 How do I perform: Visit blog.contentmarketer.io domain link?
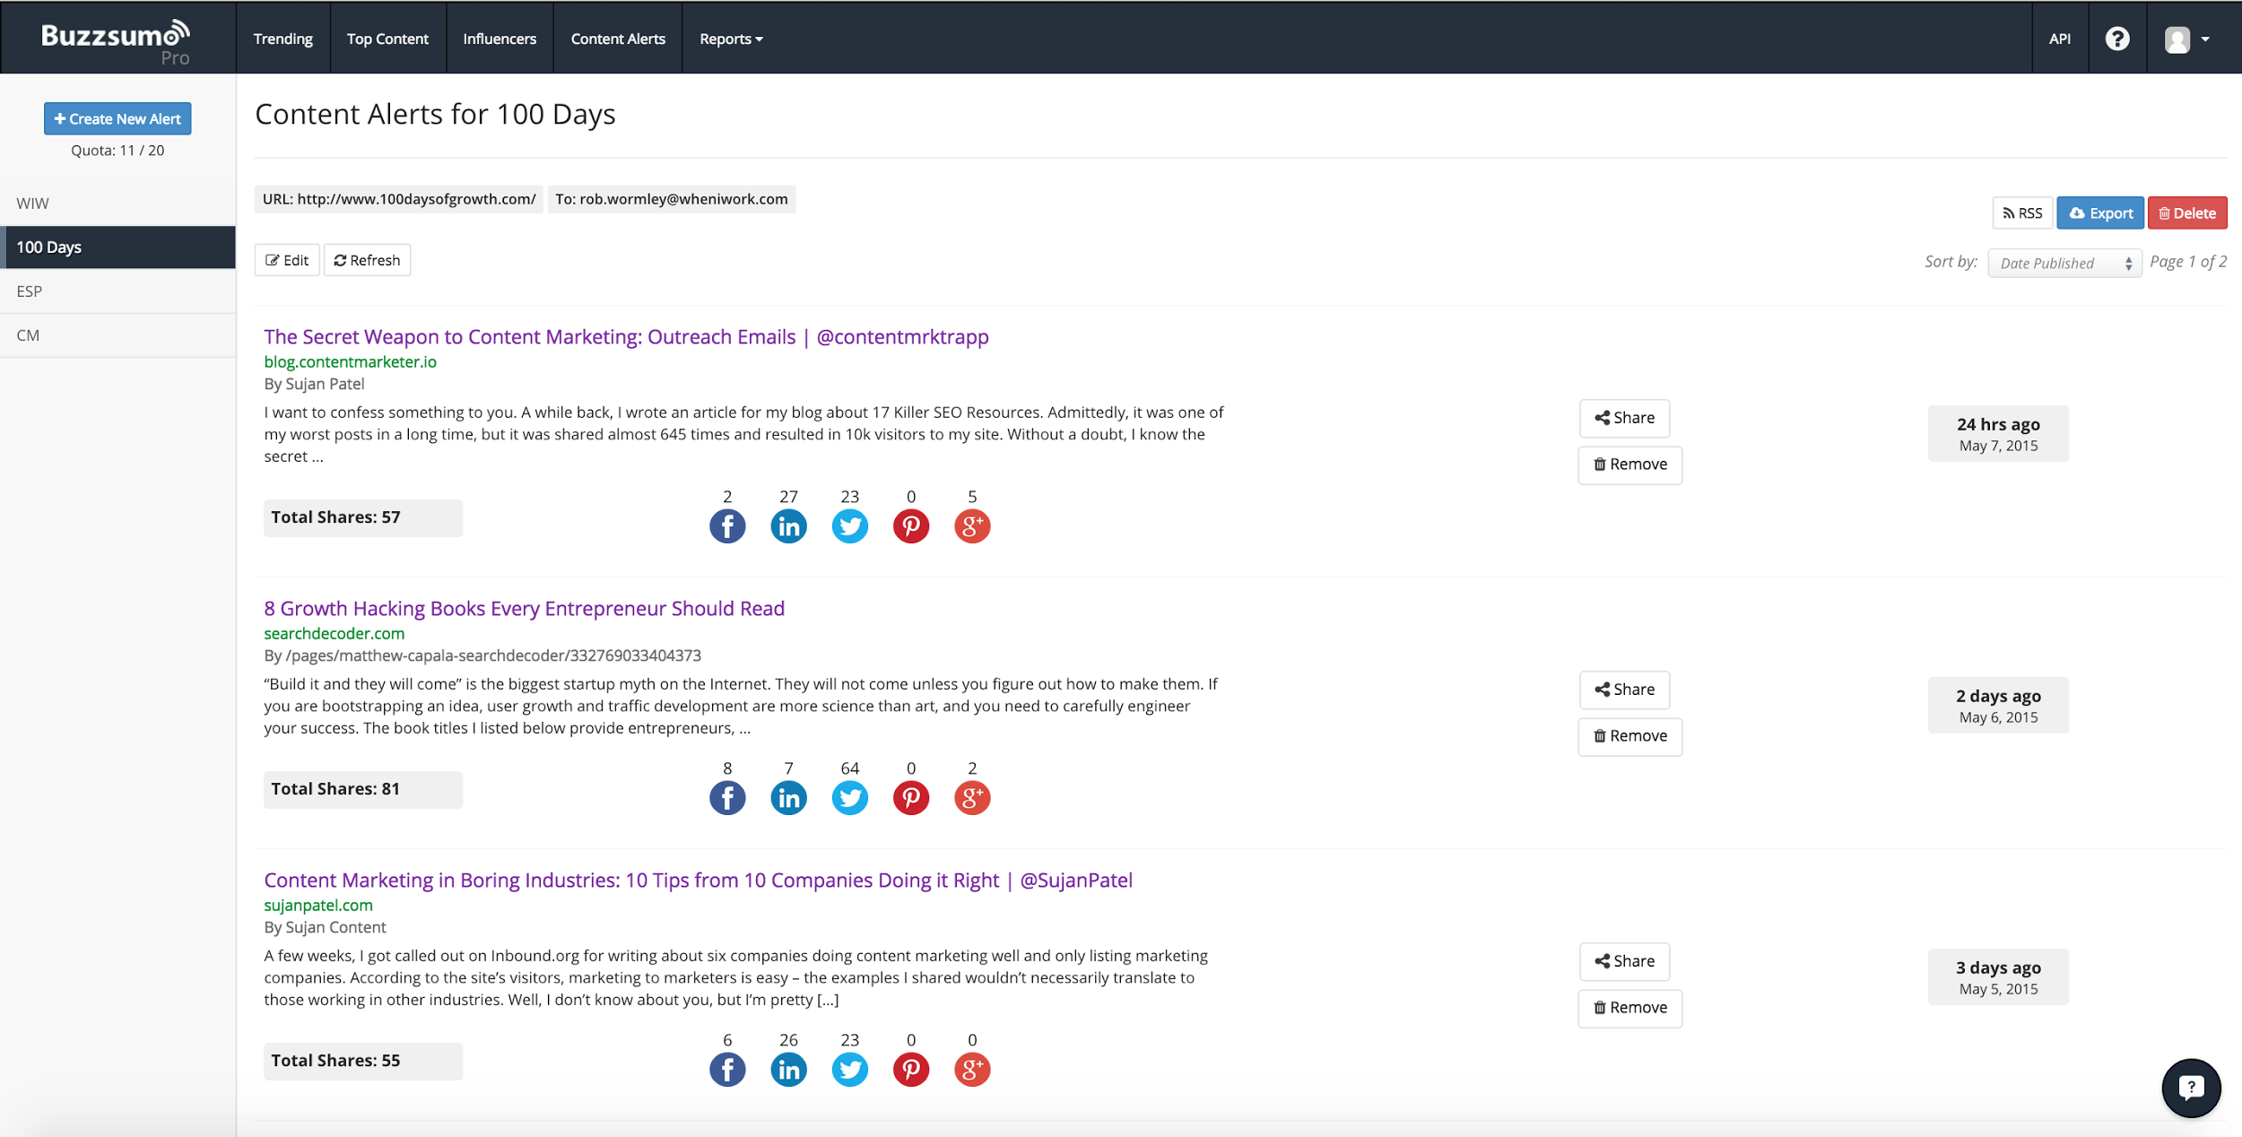pos(350,362)
